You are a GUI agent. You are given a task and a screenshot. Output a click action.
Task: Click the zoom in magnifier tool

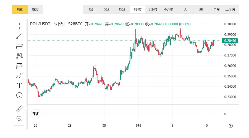(x=19, y=119)
